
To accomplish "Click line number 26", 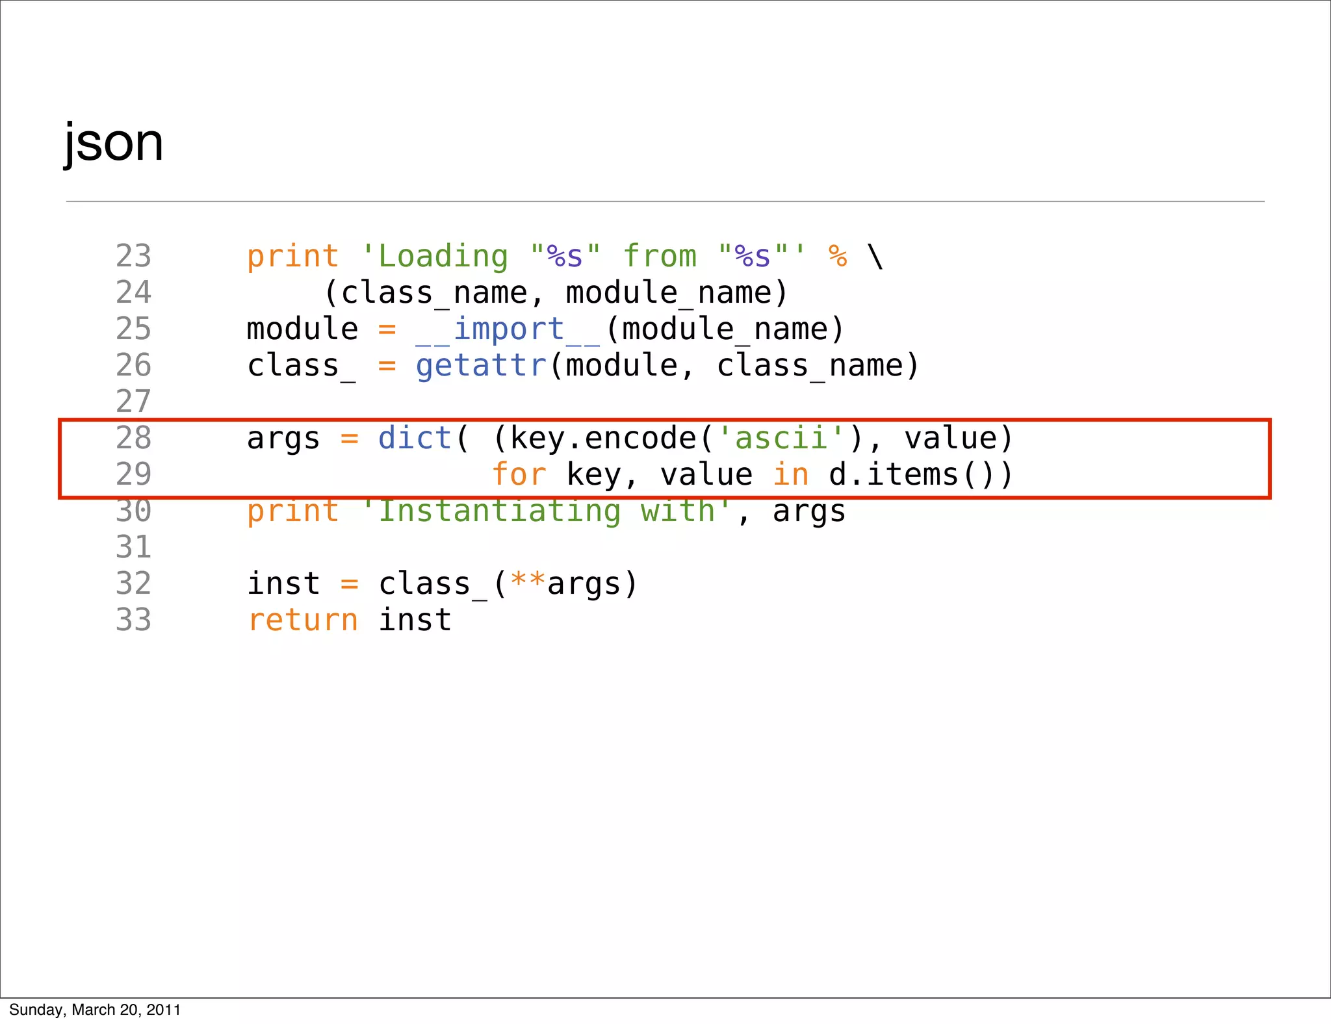I will click(x=133, y=365).
